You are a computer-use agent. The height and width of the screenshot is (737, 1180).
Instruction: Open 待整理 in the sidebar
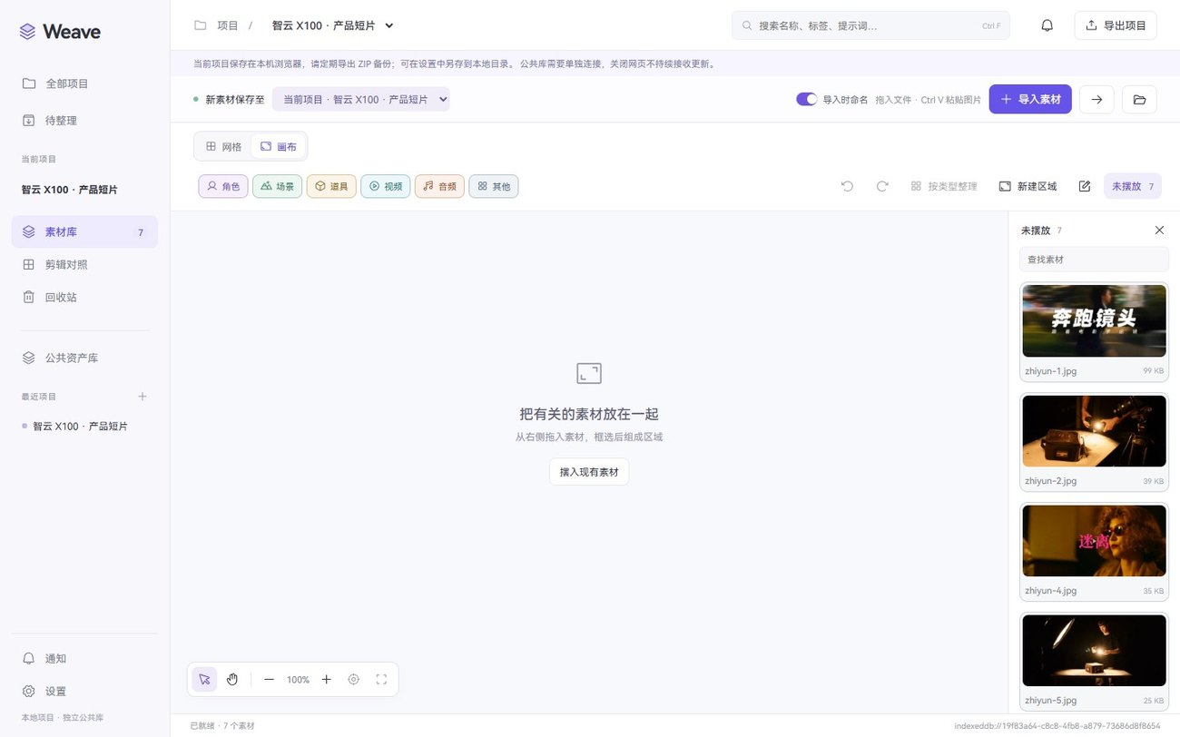tap(84, 121)
